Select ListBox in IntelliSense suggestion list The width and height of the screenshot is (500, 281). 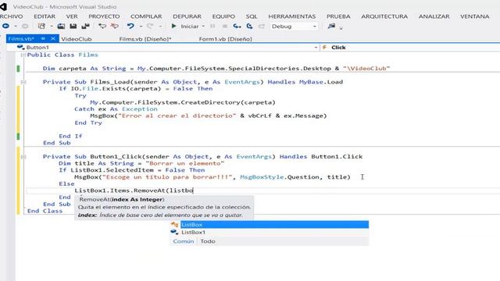(269, 225)
